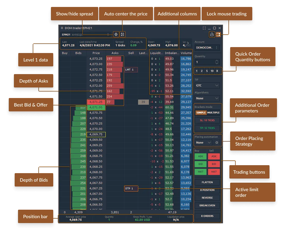Toggle the lock mouse trading icon
The height and width of the screenshot is (230, 287).
(x=212, y=34)
